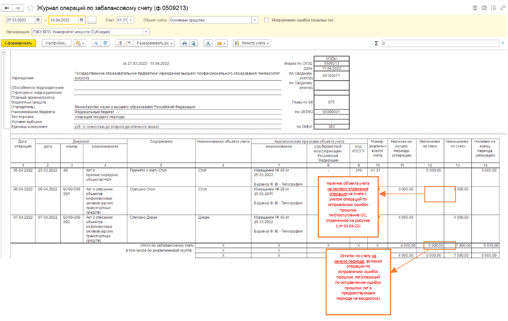The width and height of the screenshot is (508, 321).
Task: Open the report variants dropdown icon
Action: pos(80,43)
